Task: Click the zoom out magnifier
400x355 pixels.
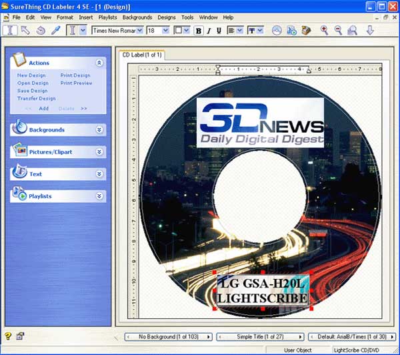Action: (338, 31)
